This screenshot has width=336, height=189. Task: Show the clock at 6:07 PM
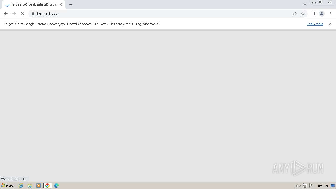click(x=322, y=186)
